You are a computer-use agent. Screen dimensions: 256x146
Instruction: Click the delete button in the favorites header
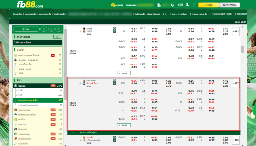pos(57,37)
